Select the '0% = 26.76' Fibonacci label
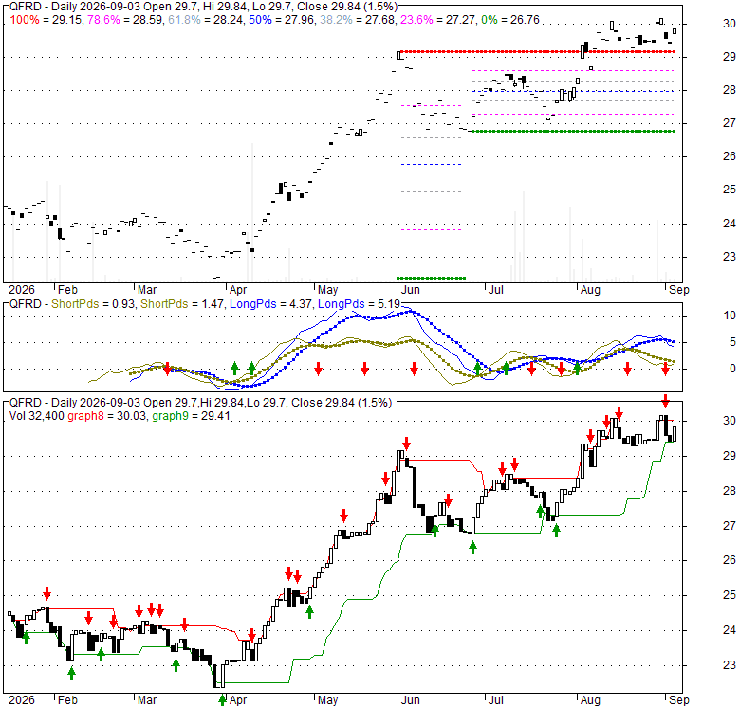 [x=510, y=20]
